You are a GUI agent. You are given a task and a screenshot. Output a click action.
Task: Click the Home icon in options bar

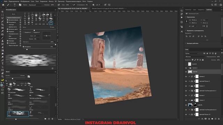point(3,5)
